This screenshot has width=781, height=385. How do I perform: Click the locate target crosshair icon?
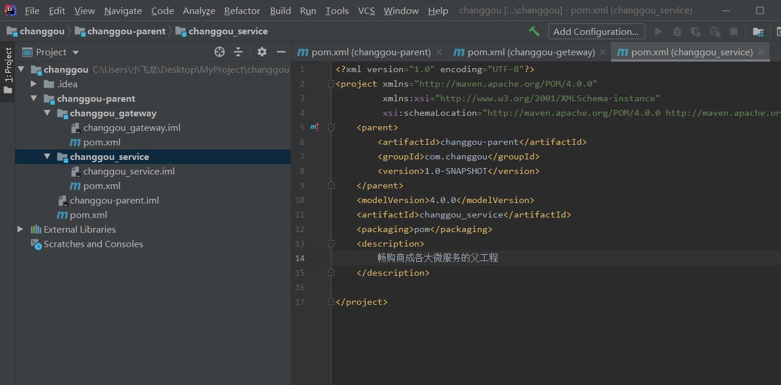pos(220,52)
